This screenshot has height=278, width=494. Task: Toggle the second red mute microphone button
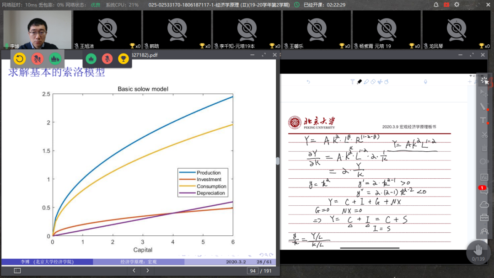[x=107, y=59]
